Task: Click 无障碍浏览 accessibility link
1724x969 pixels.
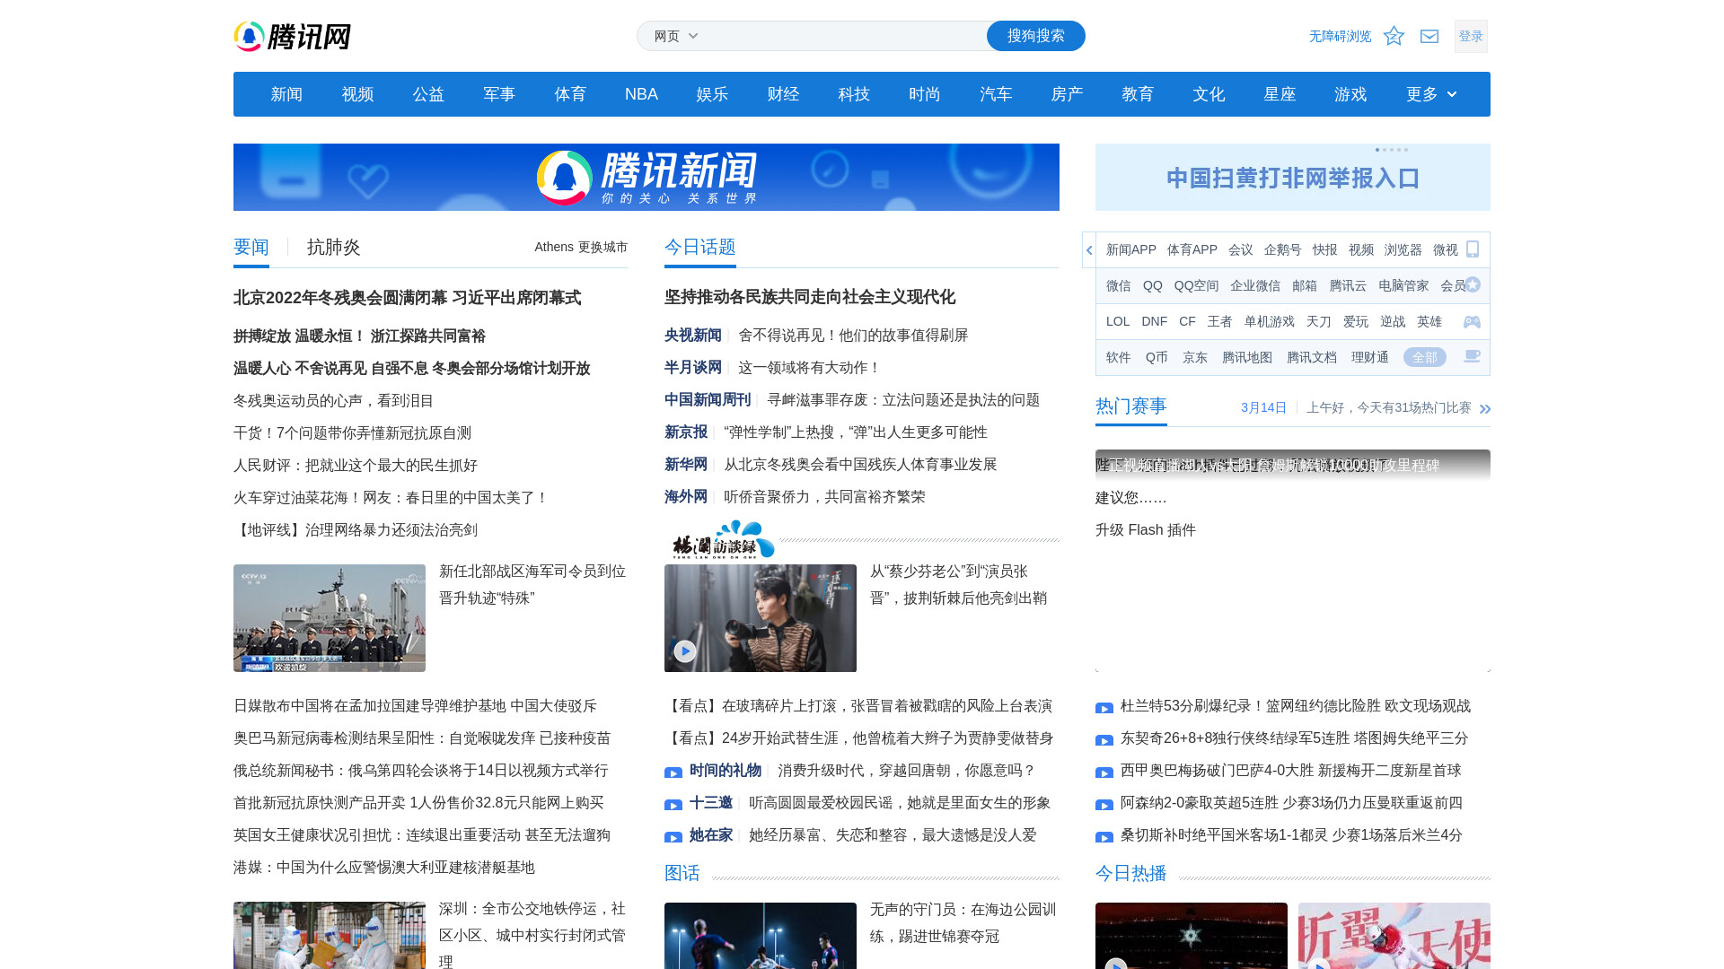Action: 1340,36
